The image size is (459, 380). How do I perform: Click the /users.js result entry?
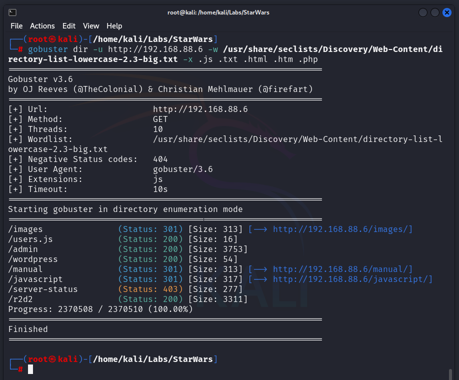click(x=30, y=239)
